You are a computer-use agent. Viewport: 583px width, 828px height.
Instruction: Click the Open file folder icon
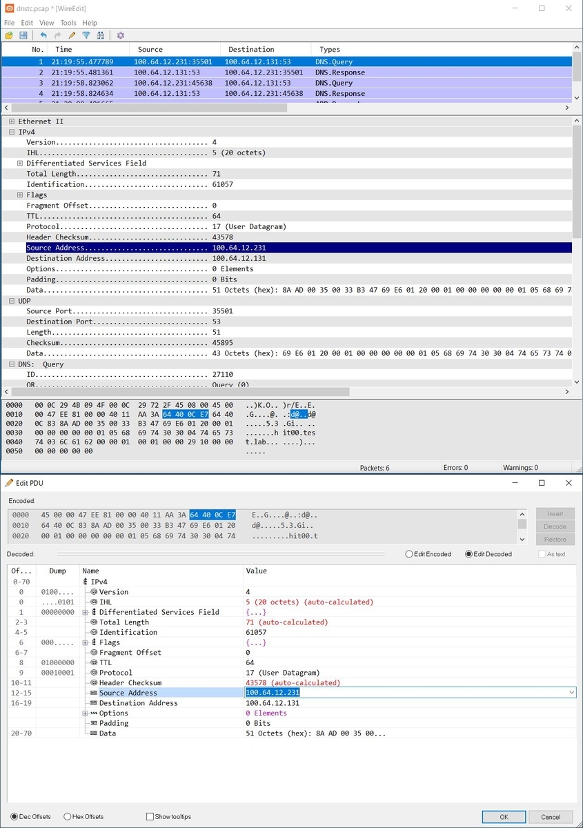pos(9,35)
